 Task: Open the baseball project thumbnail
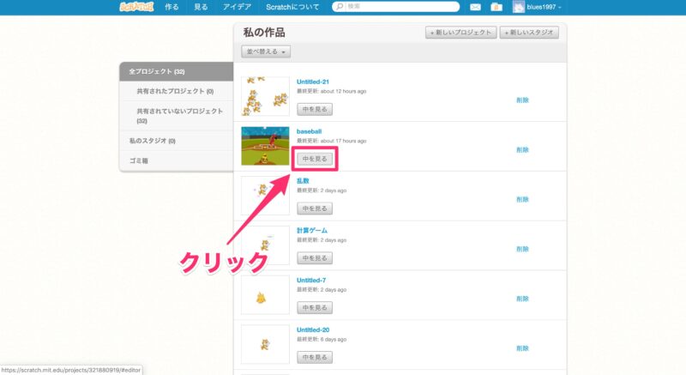click(265, 146)
